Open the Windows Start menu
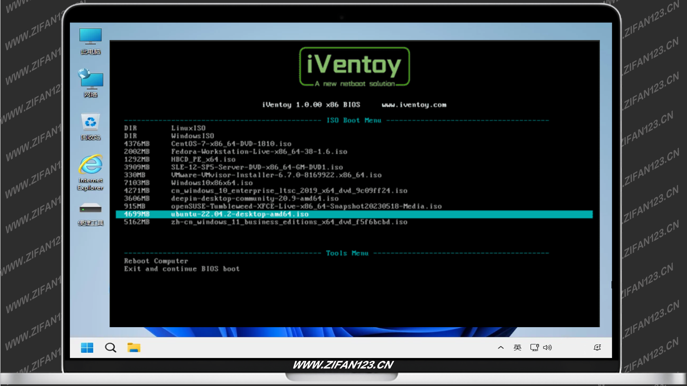The image size is (687, 386). tap(87, 348)
